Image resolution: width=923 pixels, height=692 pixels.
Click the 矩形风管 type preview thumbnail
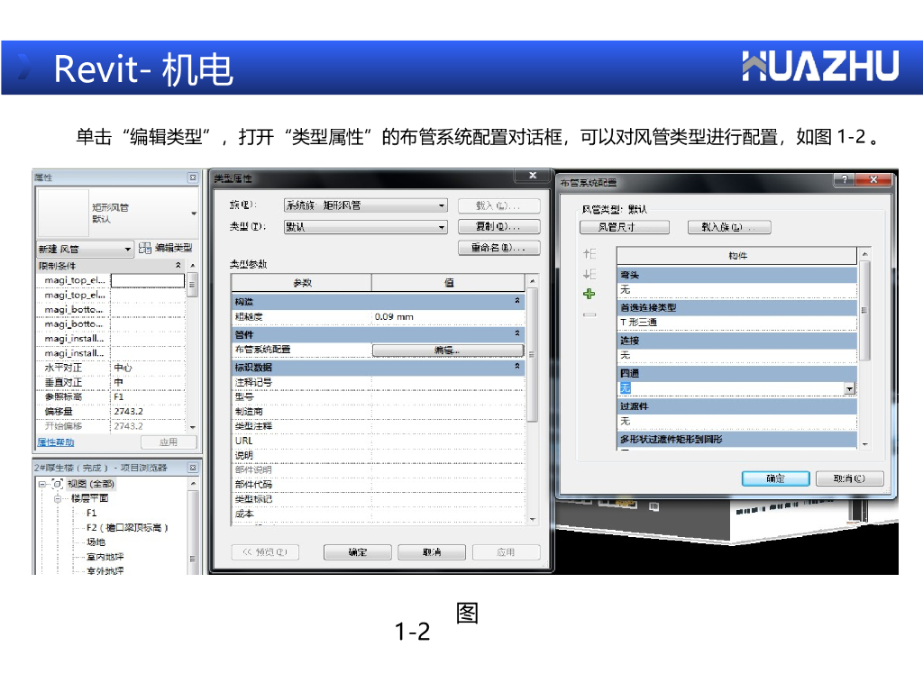coord(63,213)
